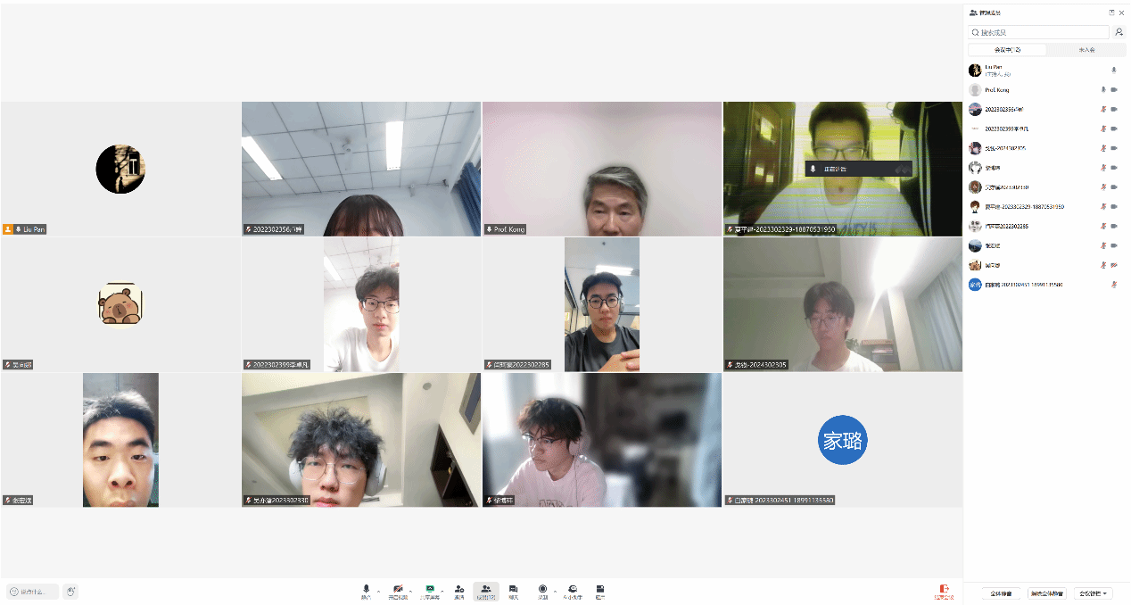Switch to the not-joined members tab
The height and width of the screenshot is (605, 1131).
coord(1086,50)
